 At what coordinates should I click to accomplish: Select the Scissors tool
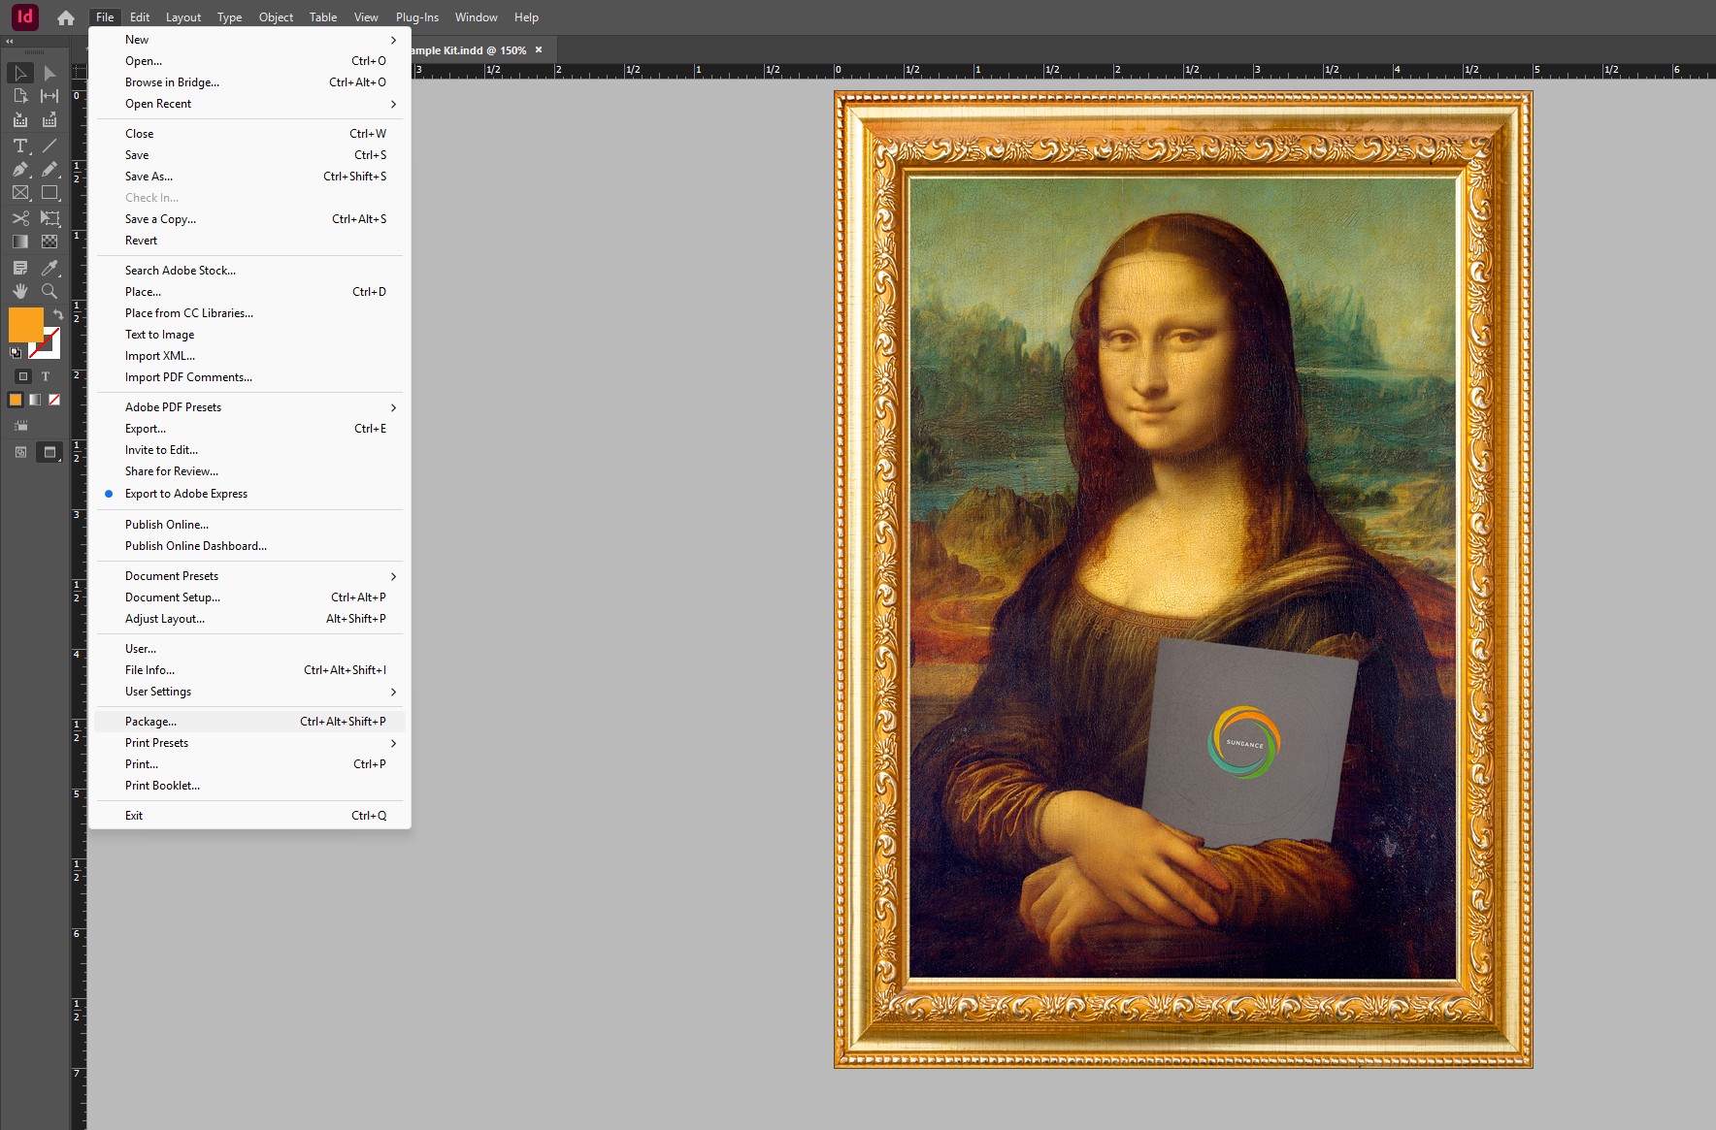point(20,218)
